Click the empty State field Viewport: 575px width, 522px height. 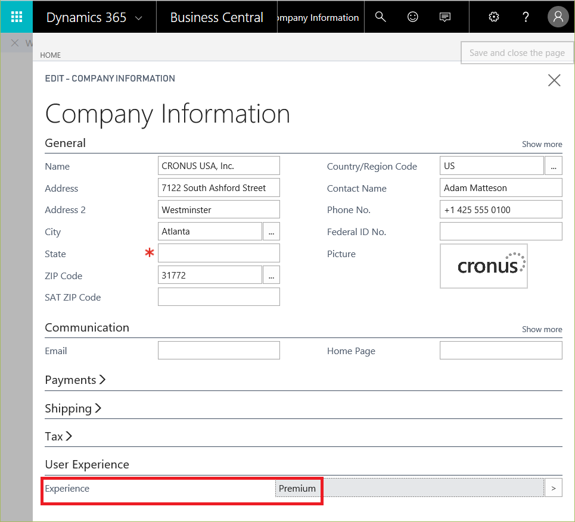coord(219,253)
